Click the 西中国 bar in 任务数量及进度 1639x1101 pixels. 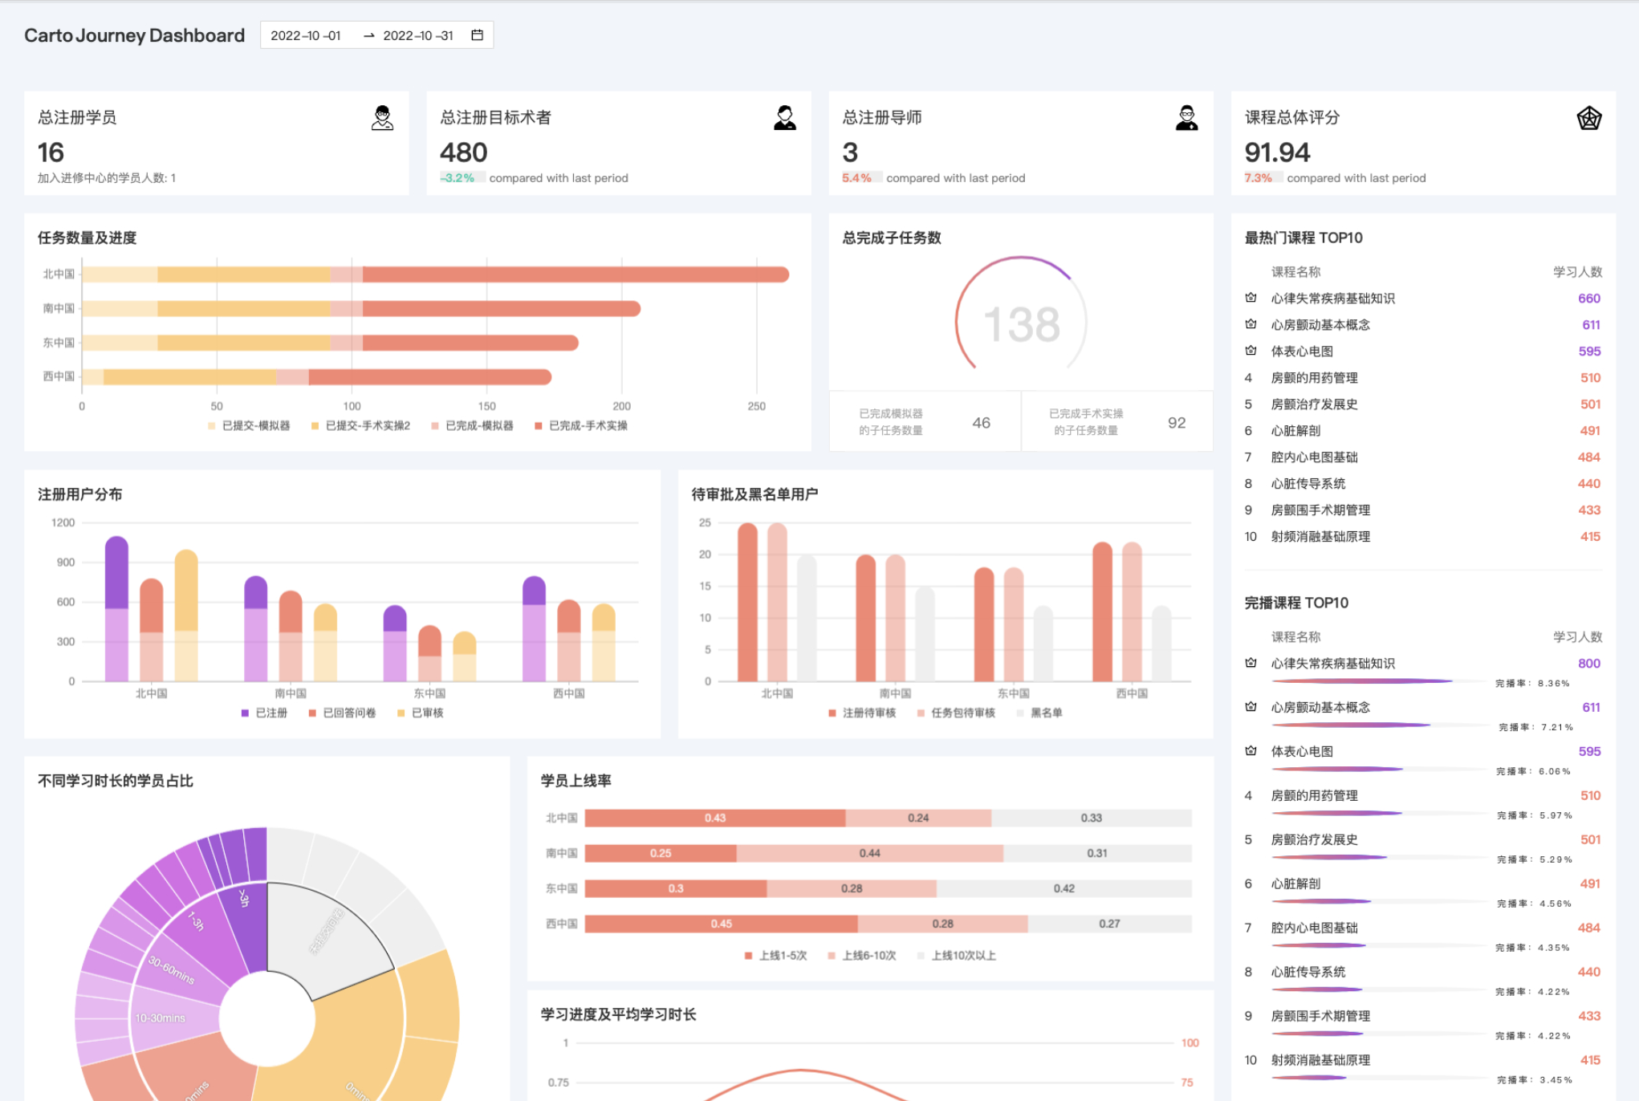coord(316,376)
